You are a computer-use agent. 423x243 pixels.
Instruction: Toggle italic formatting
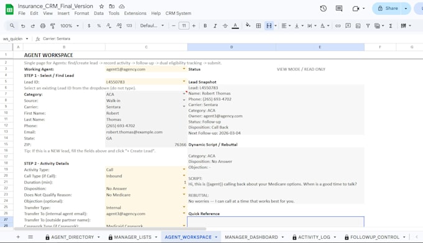[215, 26]
